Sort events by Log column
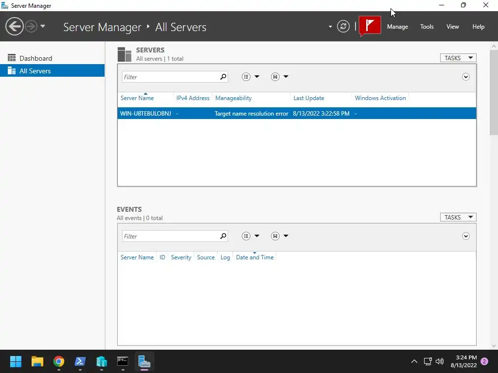Image resolution: width=498 pixels, height=373 pixels. (225, 257)
